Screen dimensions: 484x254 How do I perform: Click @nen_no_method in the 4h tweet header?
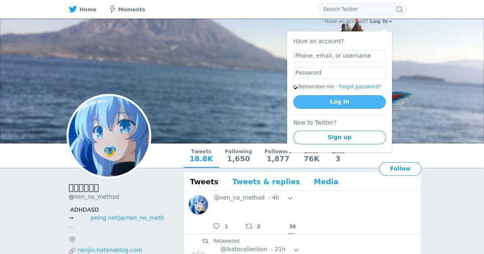(x=239, y=198)
